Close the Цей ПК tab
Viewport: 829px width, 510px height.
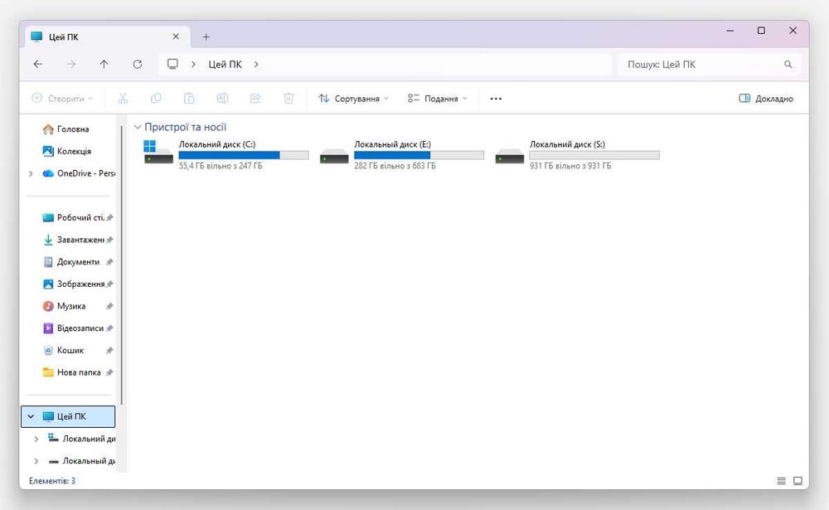click(x=176, y=36)
